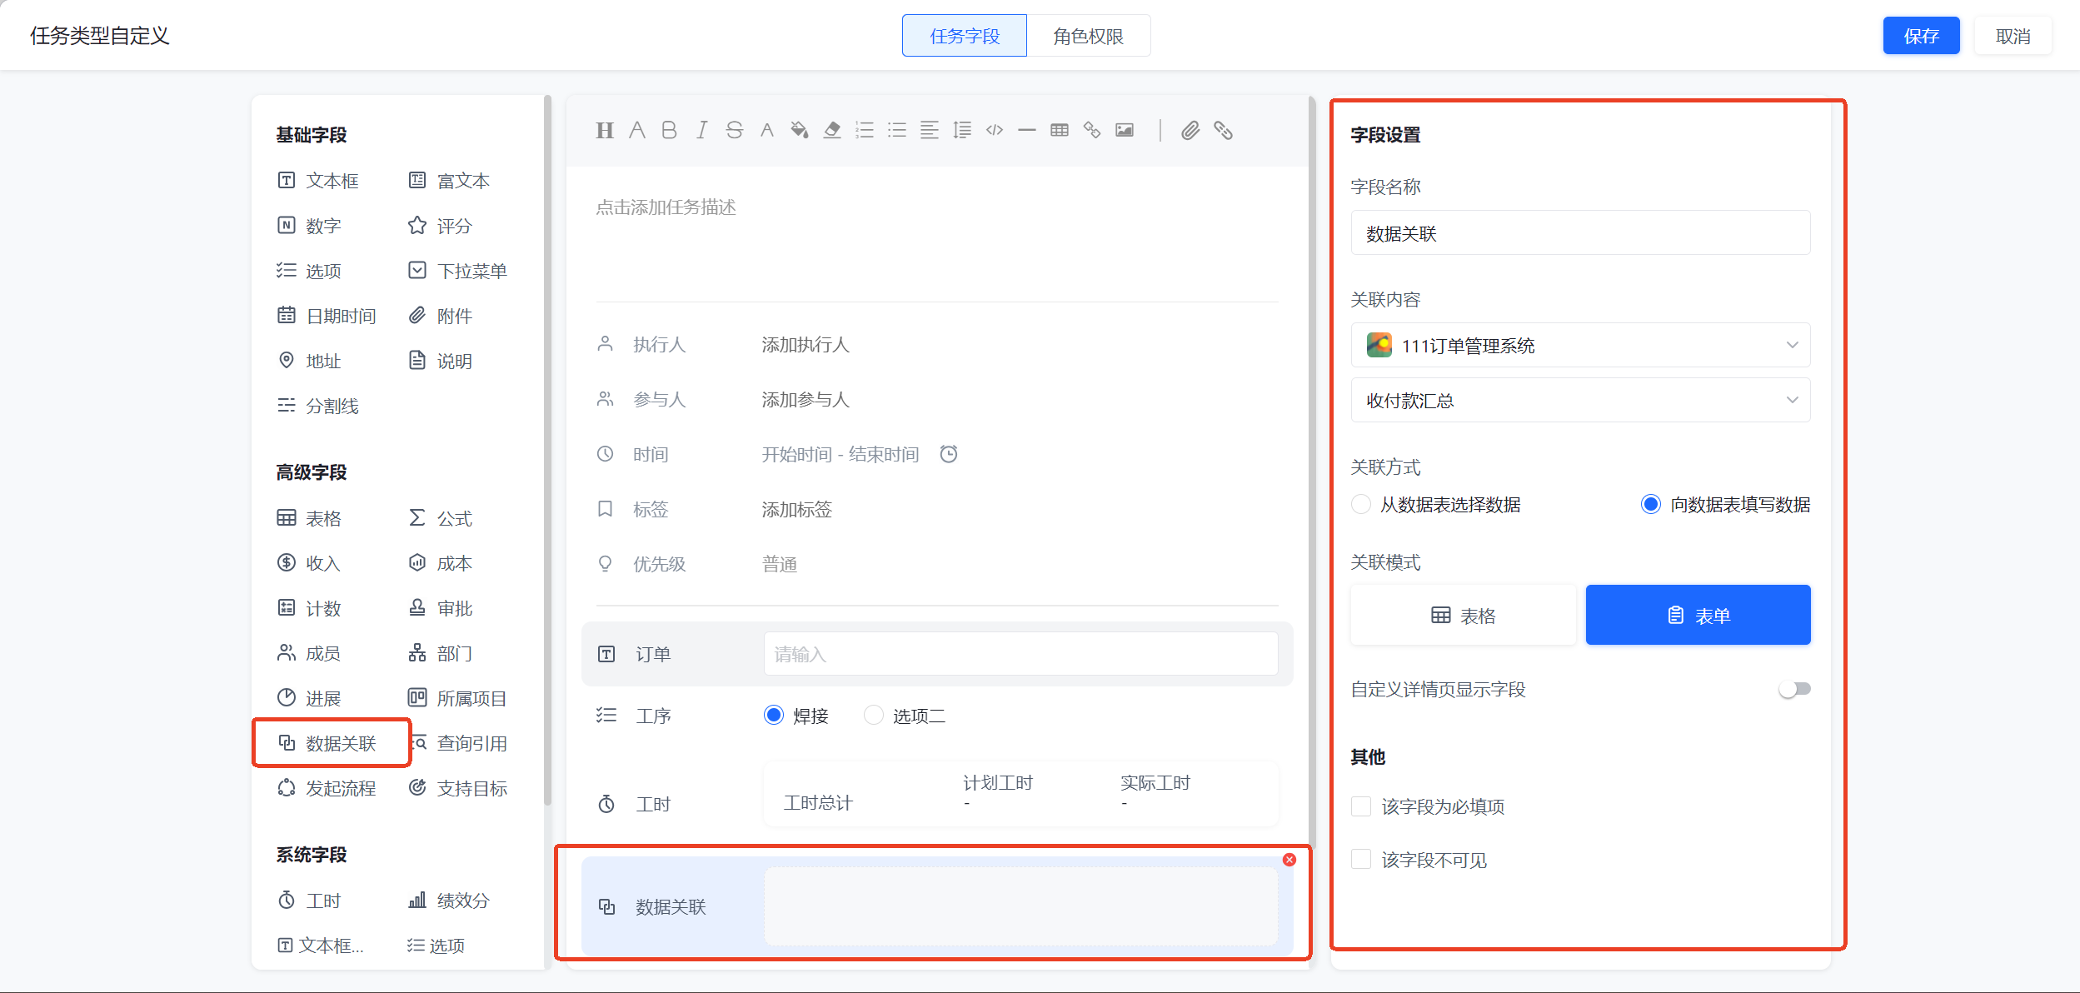
Task: Click 添加标签 to add a tag
Action: [797, 509]
